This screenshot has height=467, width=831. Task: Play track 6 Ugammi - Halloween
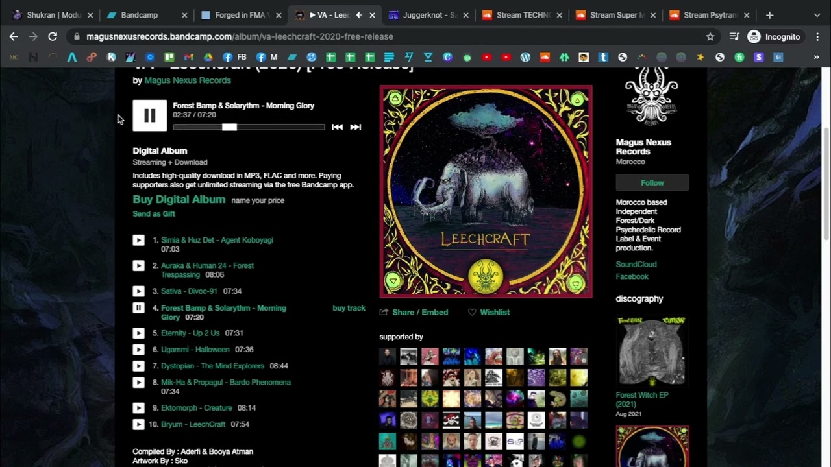point(138,350)
